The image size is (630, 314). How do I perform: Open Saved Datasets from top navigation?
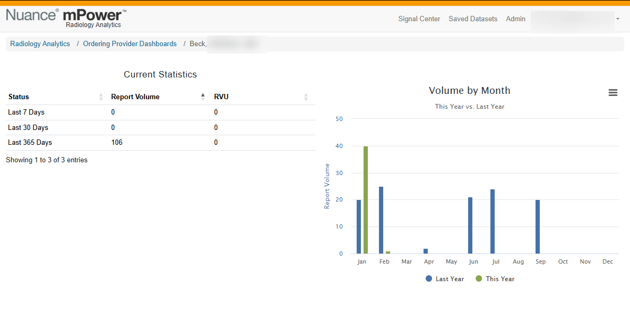[473, 19]
